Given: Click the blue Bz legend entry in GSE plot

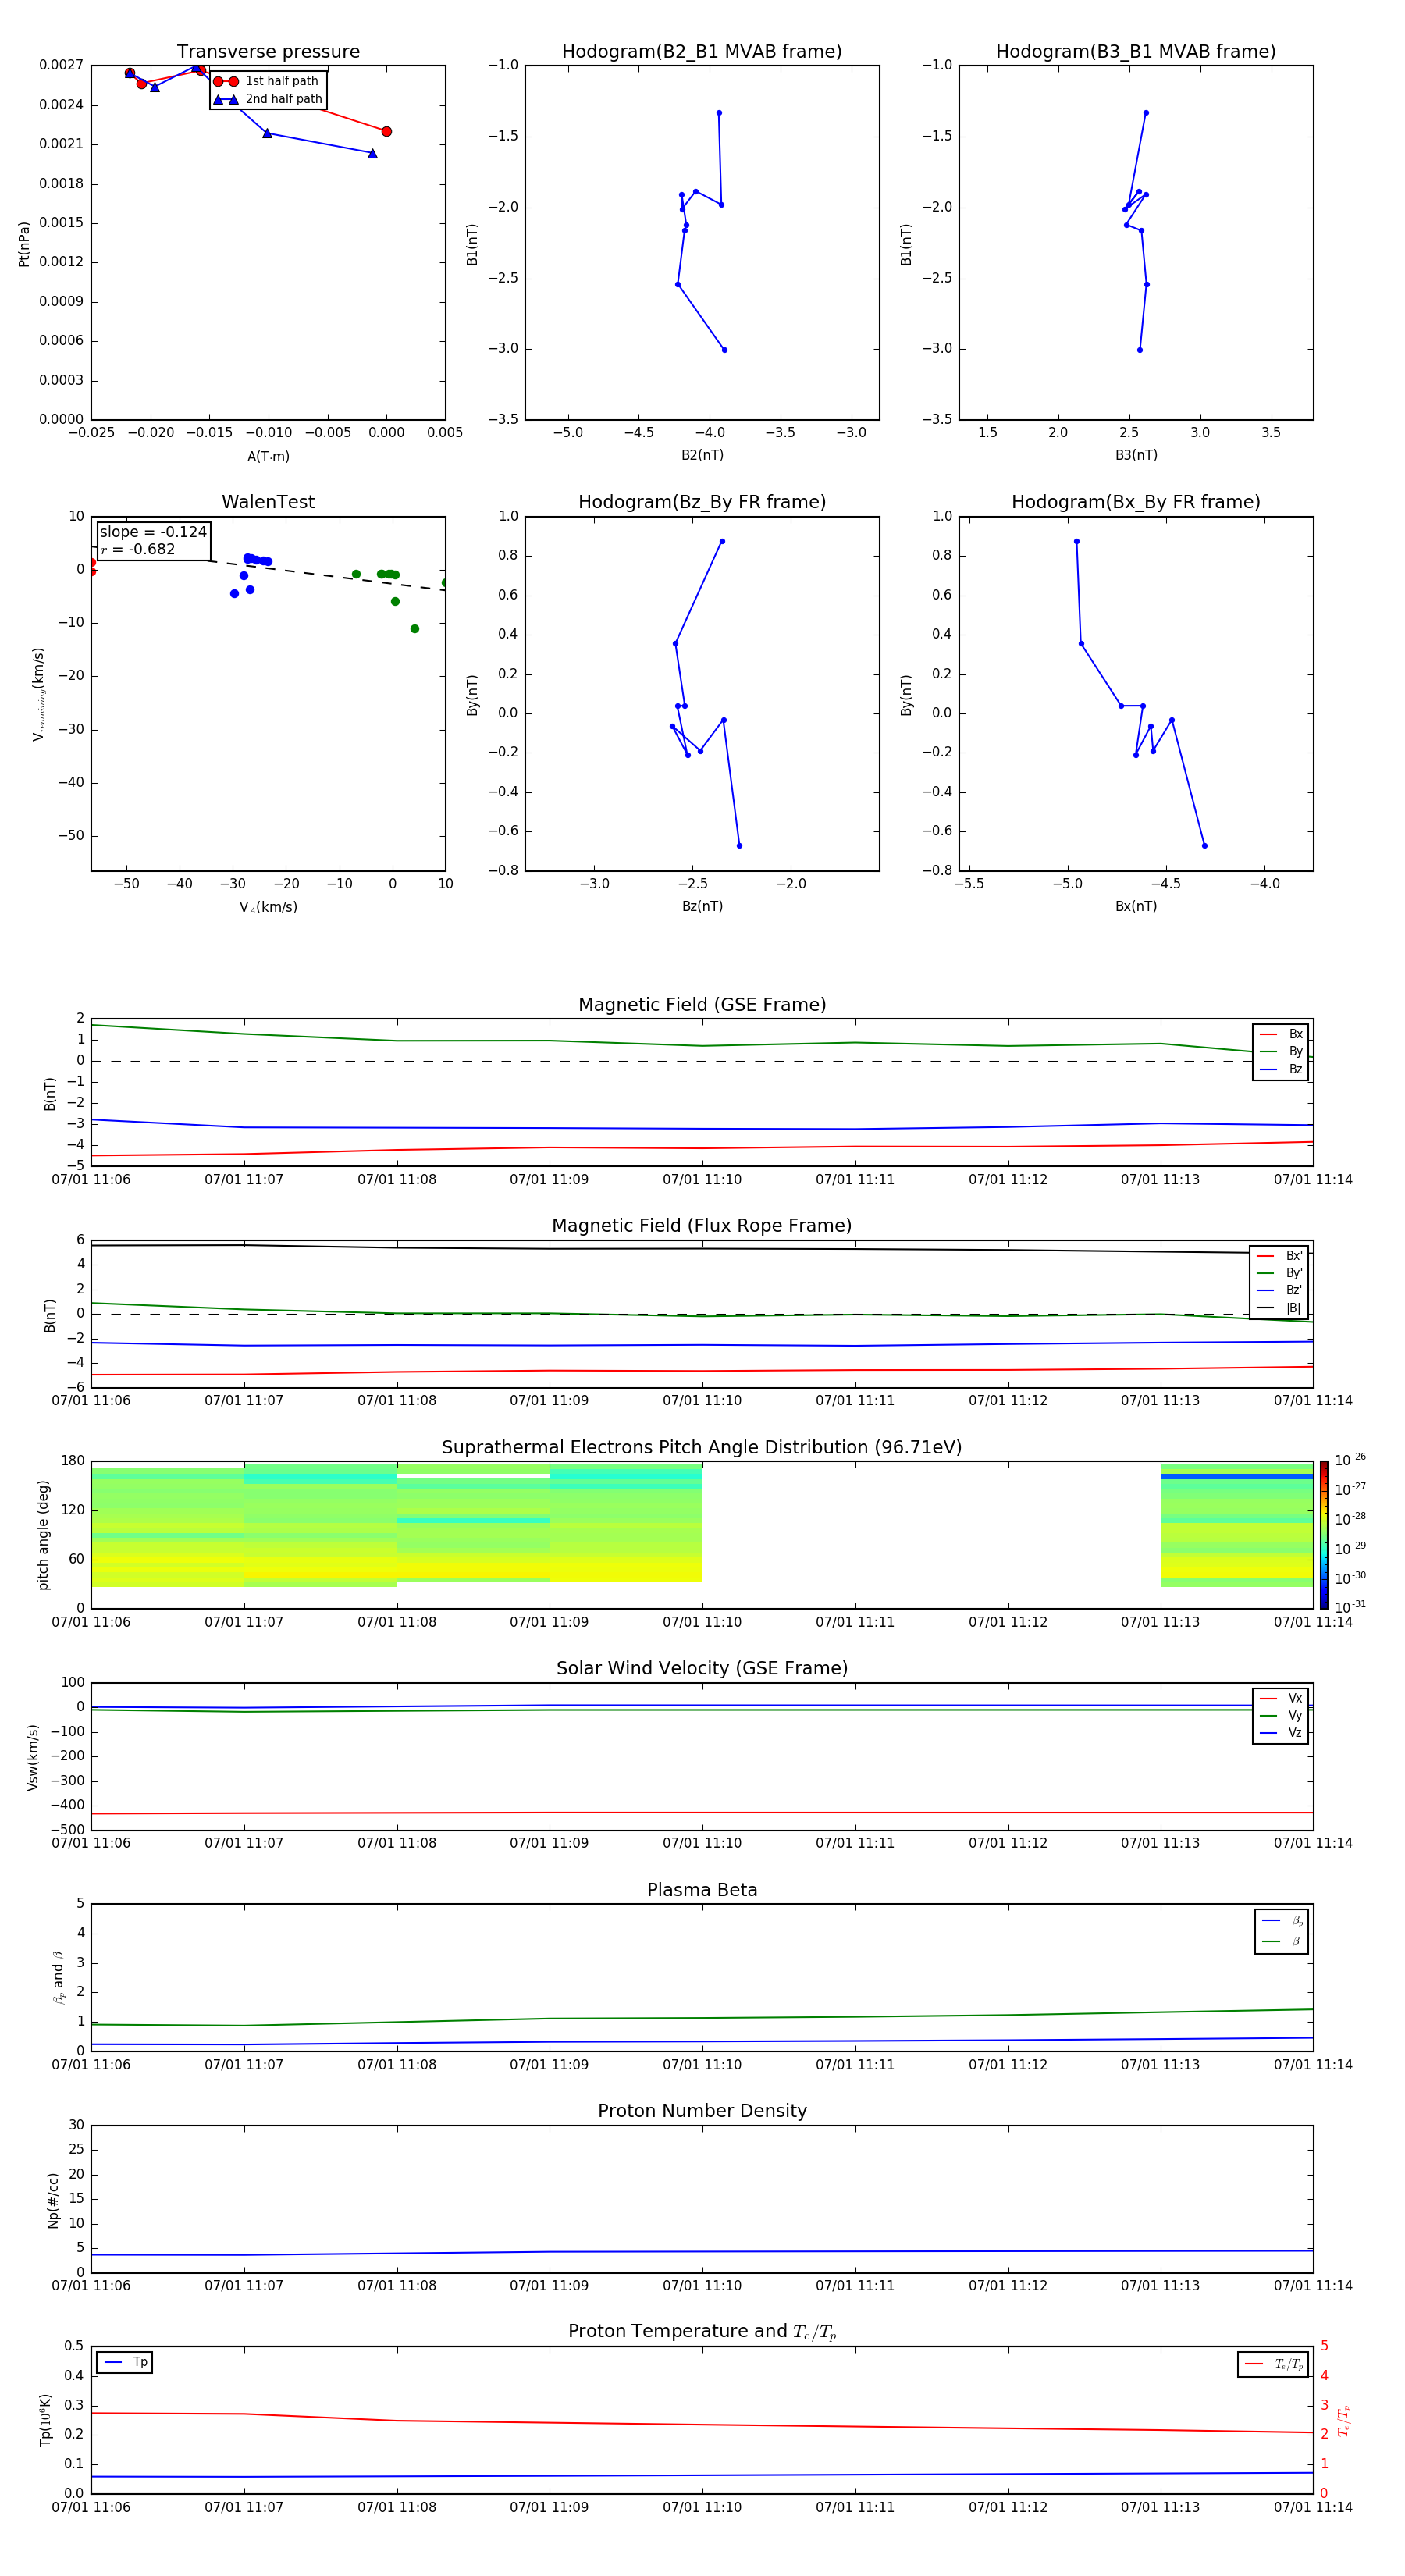Looking at the screenshot, I should [x=1281, y=1069].
